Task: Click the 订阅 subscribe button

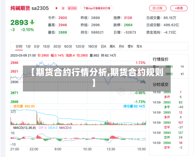Action: (158, 8)
